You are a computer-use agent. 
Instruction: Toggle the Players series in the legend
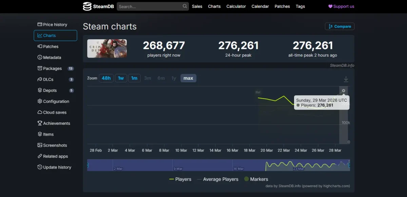pyautogui.click(x=180, y=179)
